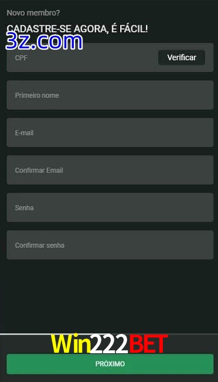Activate the Confirmar Email field
This screenshot has height=382, width=218.
110,170
